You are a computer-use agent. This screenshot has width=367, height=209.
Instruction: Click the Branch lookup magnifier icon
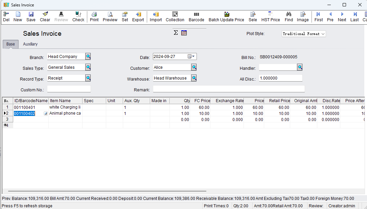88,57
